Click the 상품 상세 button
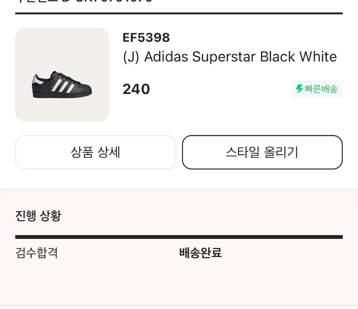 [x=95, y=152]
